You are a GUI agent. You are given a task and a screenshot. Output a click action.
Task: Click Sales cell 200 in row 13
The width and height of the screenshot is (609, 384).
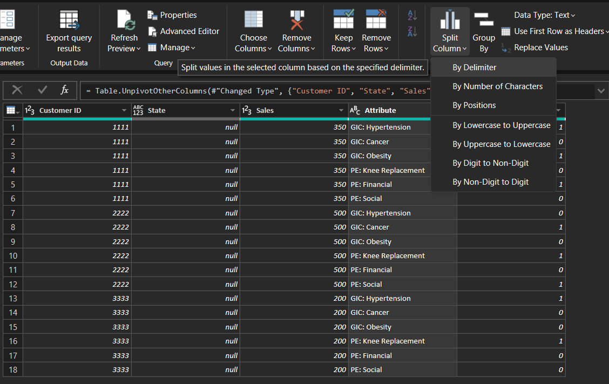pos(294,299)
